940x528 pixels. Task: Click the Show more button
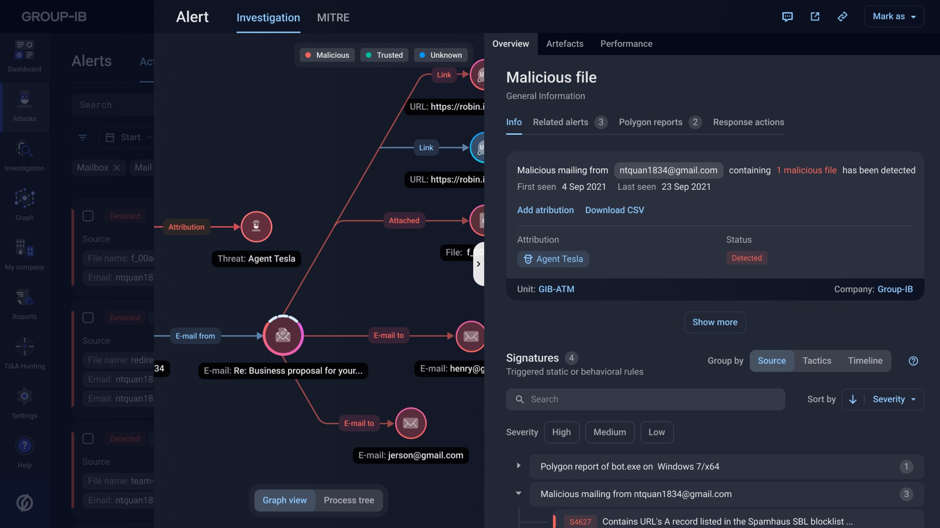715,322
